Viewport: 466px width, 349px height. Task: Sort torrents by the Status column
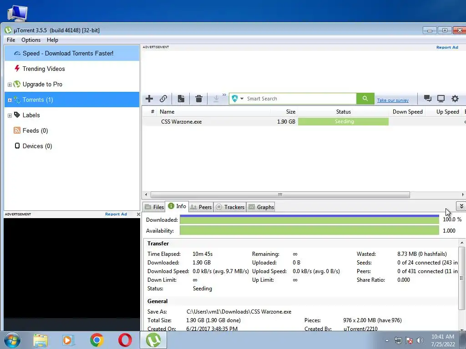[343, 112]
